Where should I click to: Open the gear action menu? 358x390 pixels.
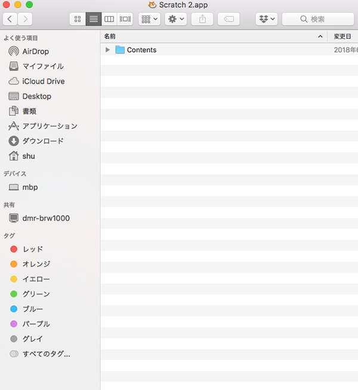coord(176,19)
